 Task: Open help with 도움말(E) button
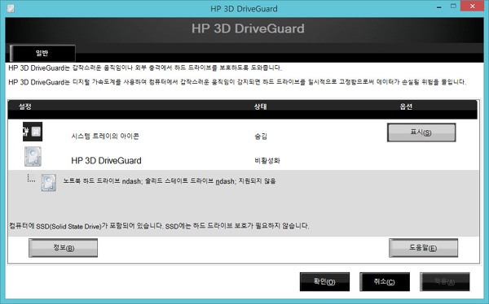click(423, 248)
